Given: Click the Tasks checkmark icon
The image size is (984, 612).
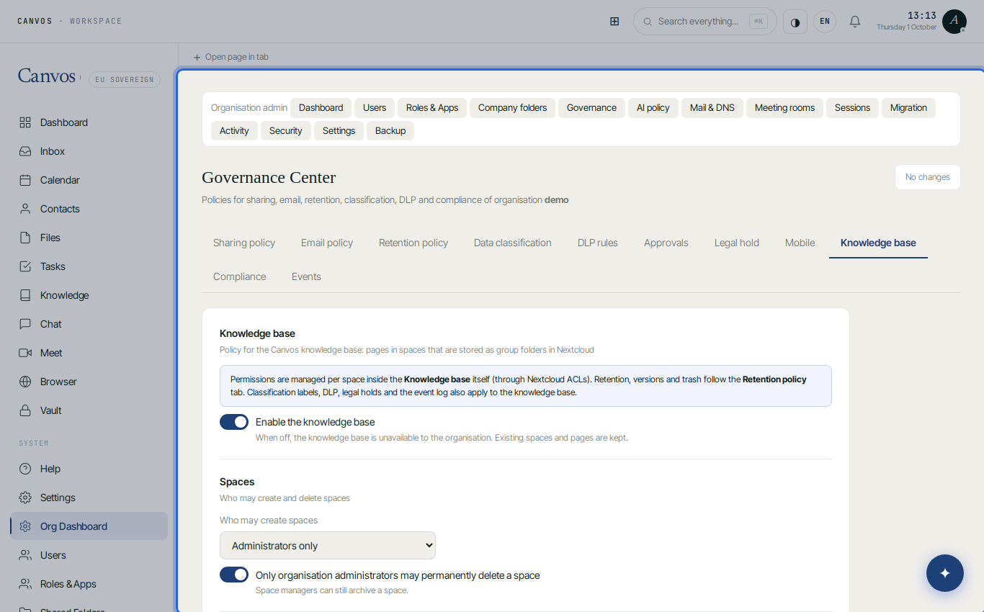Looking at the screenshot, I should 25,266.
